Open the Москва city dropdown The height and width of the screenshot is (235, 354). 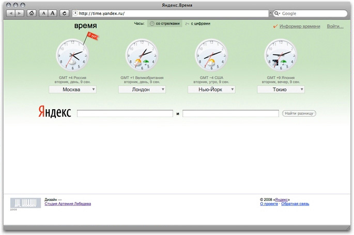[72, 89]
